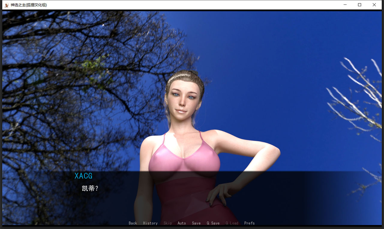Open the dialogue History log
The height and width of the screenshot is (229, 384).
(x=150, y=223)
